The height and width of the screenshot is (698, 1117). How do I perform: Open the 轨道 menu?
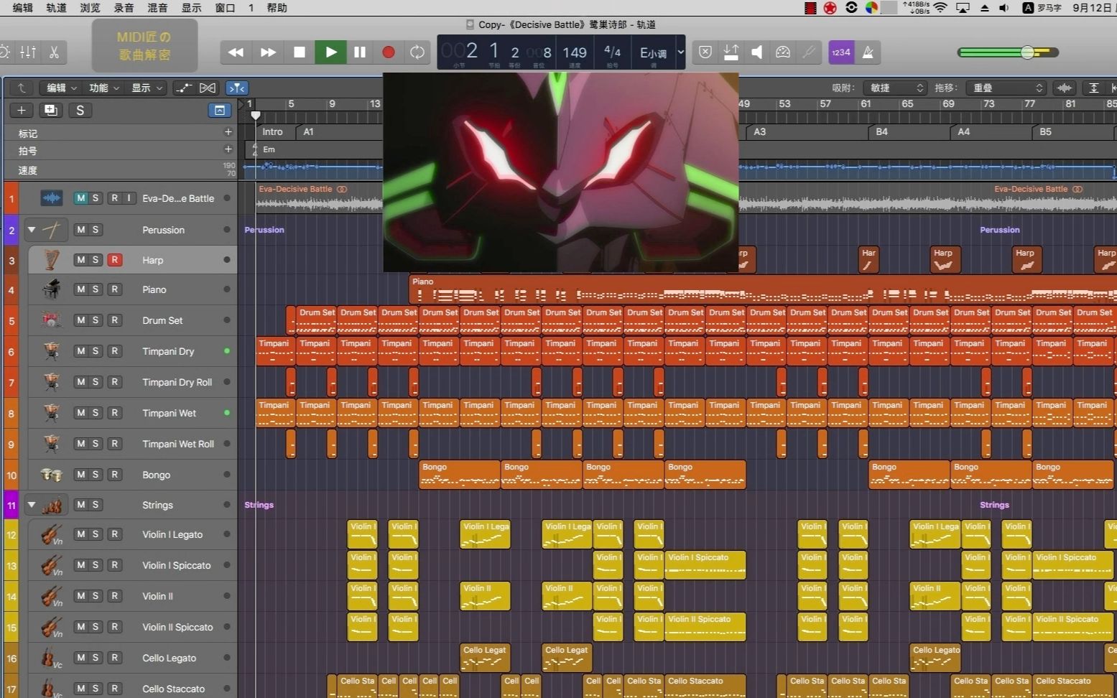point(57,8)
